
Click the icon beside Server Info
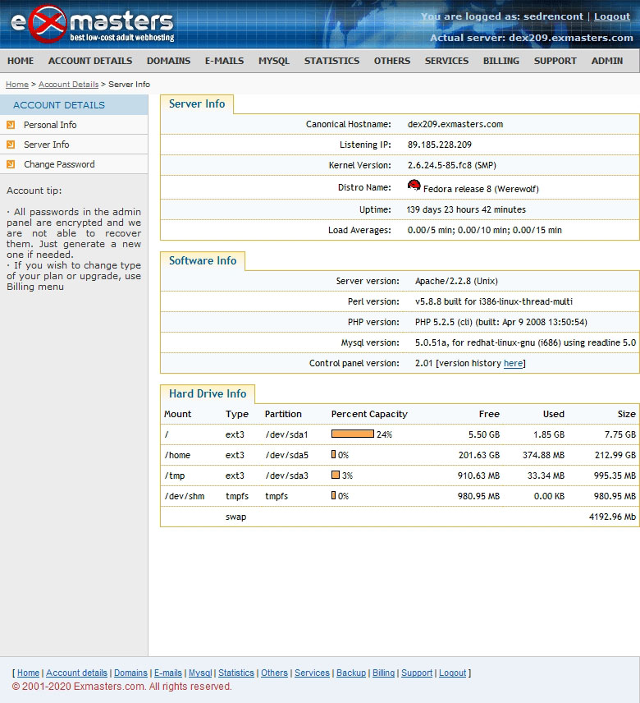coord(11,145)
